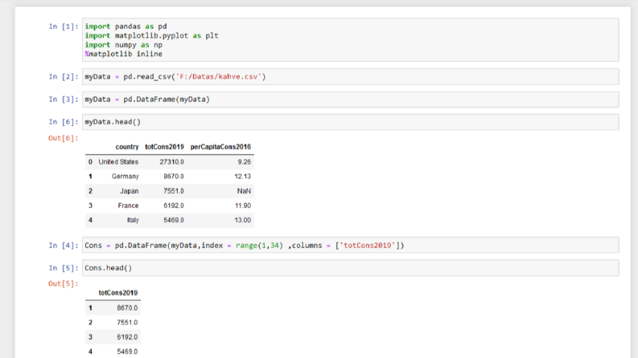Click the 13.00 per capita value
This screenshot has width=638, height=358.
(x=242, y=221)
